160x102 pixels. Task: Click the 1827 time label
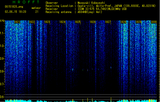click(x=108, y=22)
